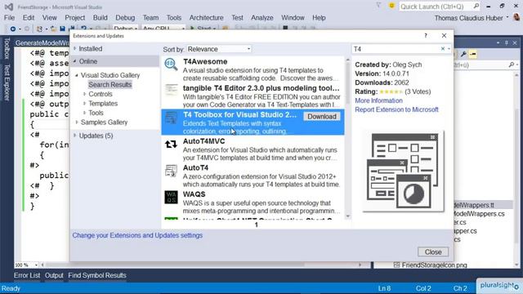The height and width of the screenshot is (294, 523).
Task: Open the More Information link
Action: tap(378, 100)
